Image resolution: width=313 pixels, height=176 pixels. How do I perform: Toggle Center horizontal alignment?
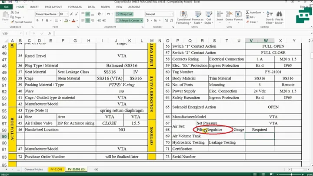pyautogui.click(x=88, y=20)
